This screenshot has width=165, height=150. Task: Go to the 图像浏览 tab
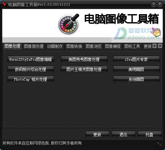(x=93, y=46)
